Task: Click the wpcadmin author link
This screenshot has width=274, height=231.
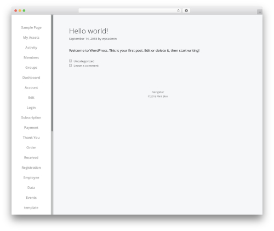Action: click(x=109, y=39)
